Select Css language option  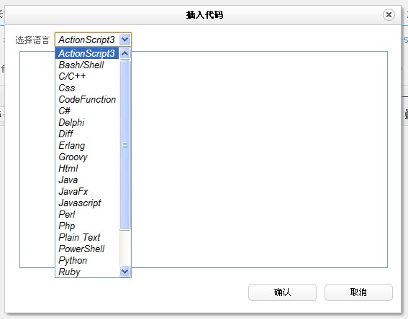pos(87,88)
